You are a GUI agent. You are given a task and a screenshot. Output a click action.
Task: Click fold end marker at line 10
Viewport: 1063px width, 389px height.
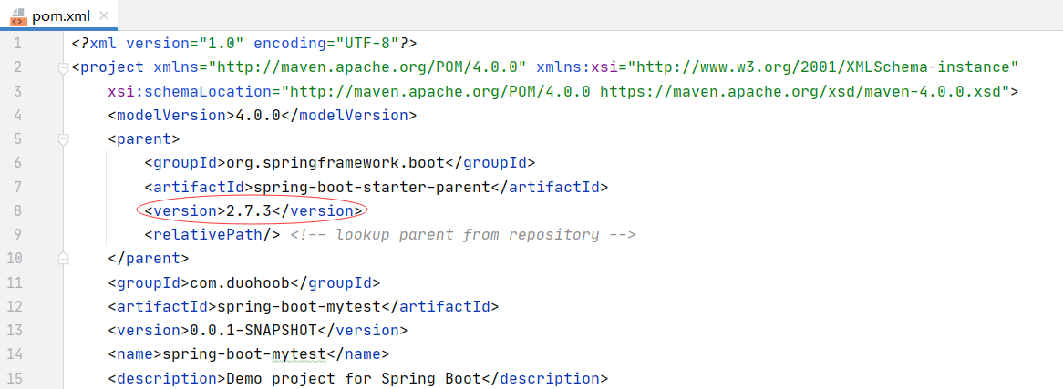tap(63, 259)
